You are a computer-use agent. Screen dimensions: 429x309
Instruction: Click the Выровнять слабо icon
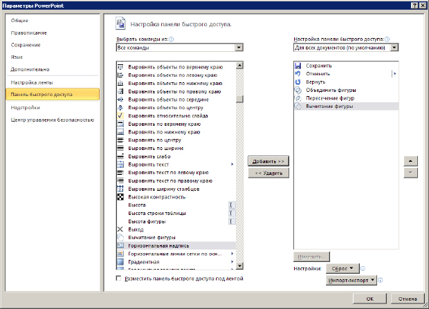(x=120, y=156)
